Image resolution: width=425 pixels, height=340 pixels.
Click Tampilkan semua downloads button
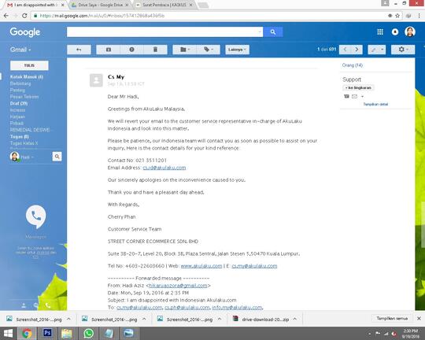pos(392,319)
